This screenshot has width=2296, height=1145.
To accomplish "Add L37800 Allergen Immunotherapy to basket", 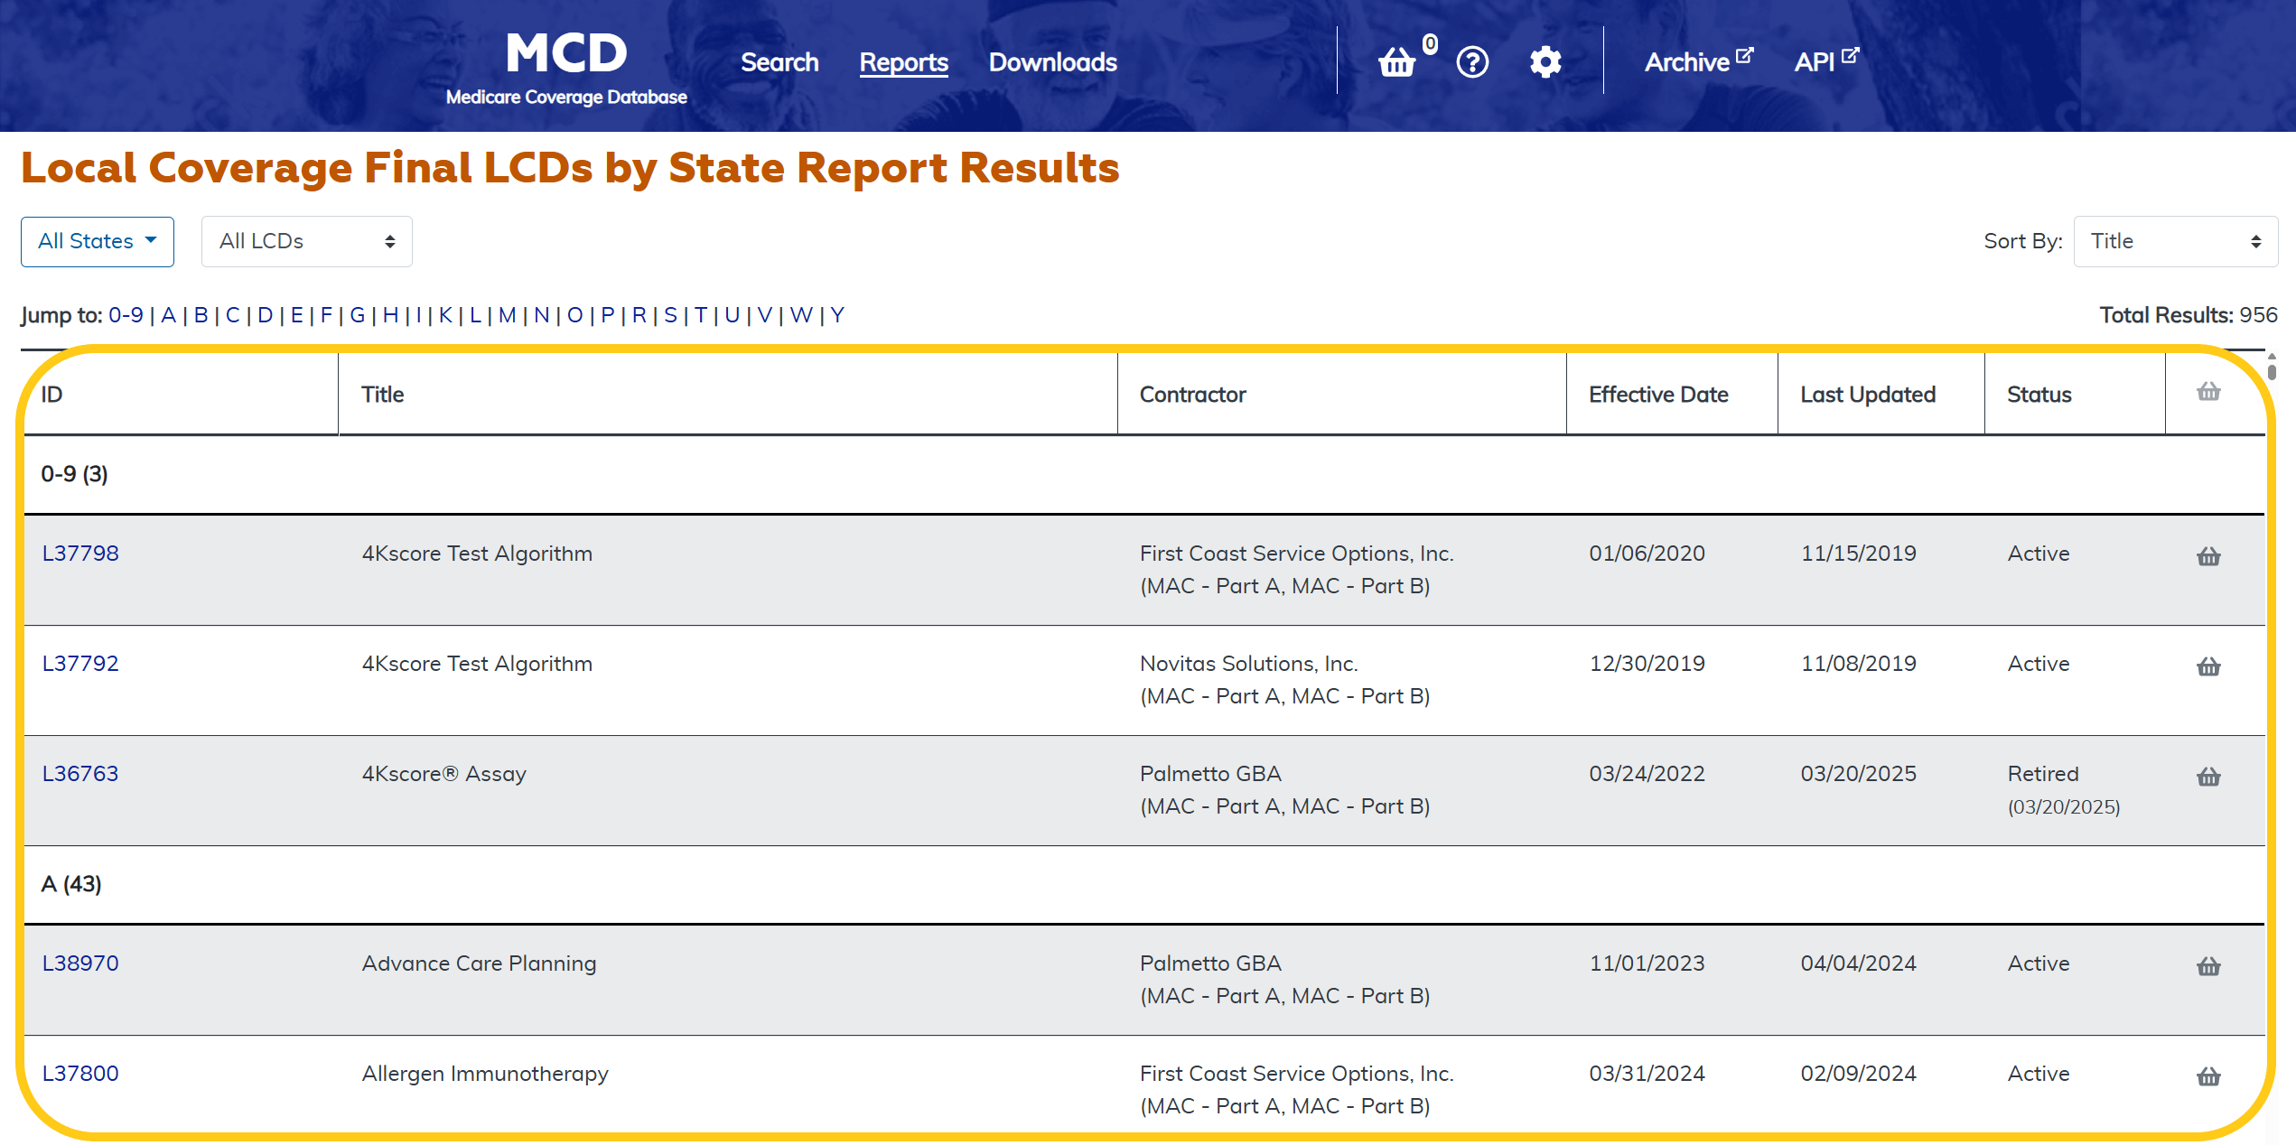I will [2208, 1076].
